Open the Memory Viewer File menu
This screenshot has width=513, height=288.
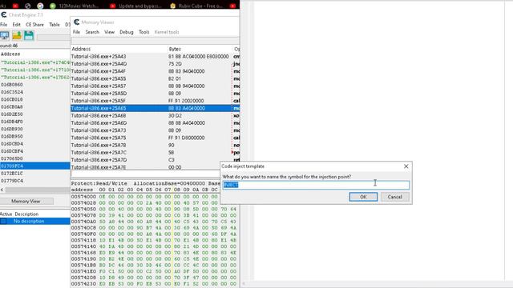pyautogui.click(x=76, y=32)
